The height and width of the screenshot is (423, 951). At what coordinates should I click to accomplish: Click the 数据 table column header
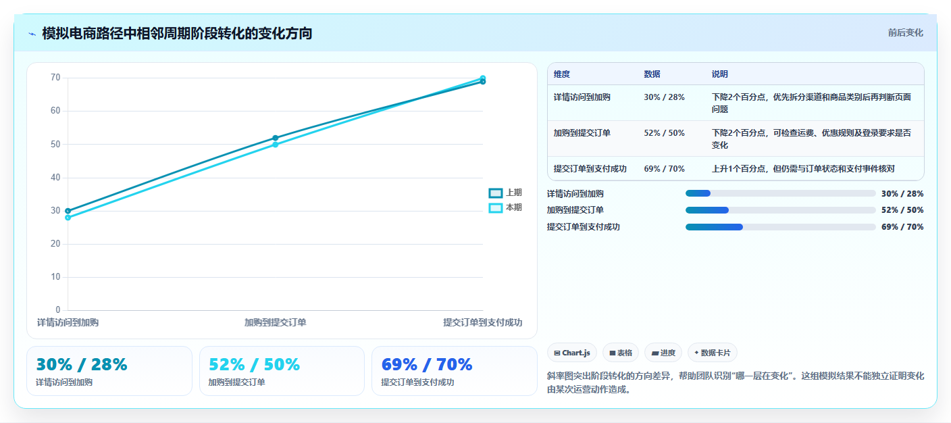tap(652, 74)
